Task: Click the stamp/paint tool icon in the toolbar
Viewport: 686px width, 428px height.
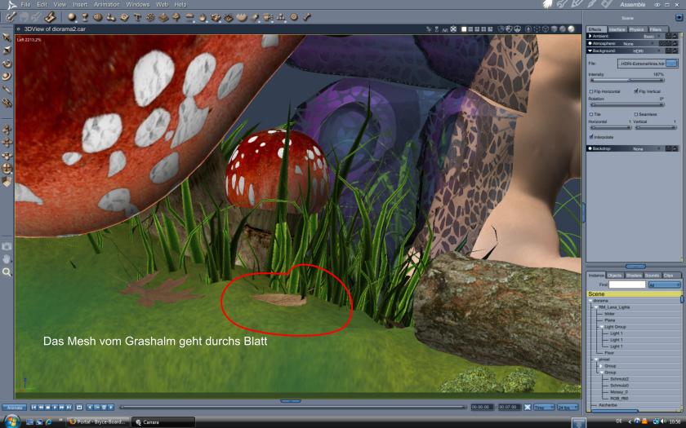Action: click(51, 17)
